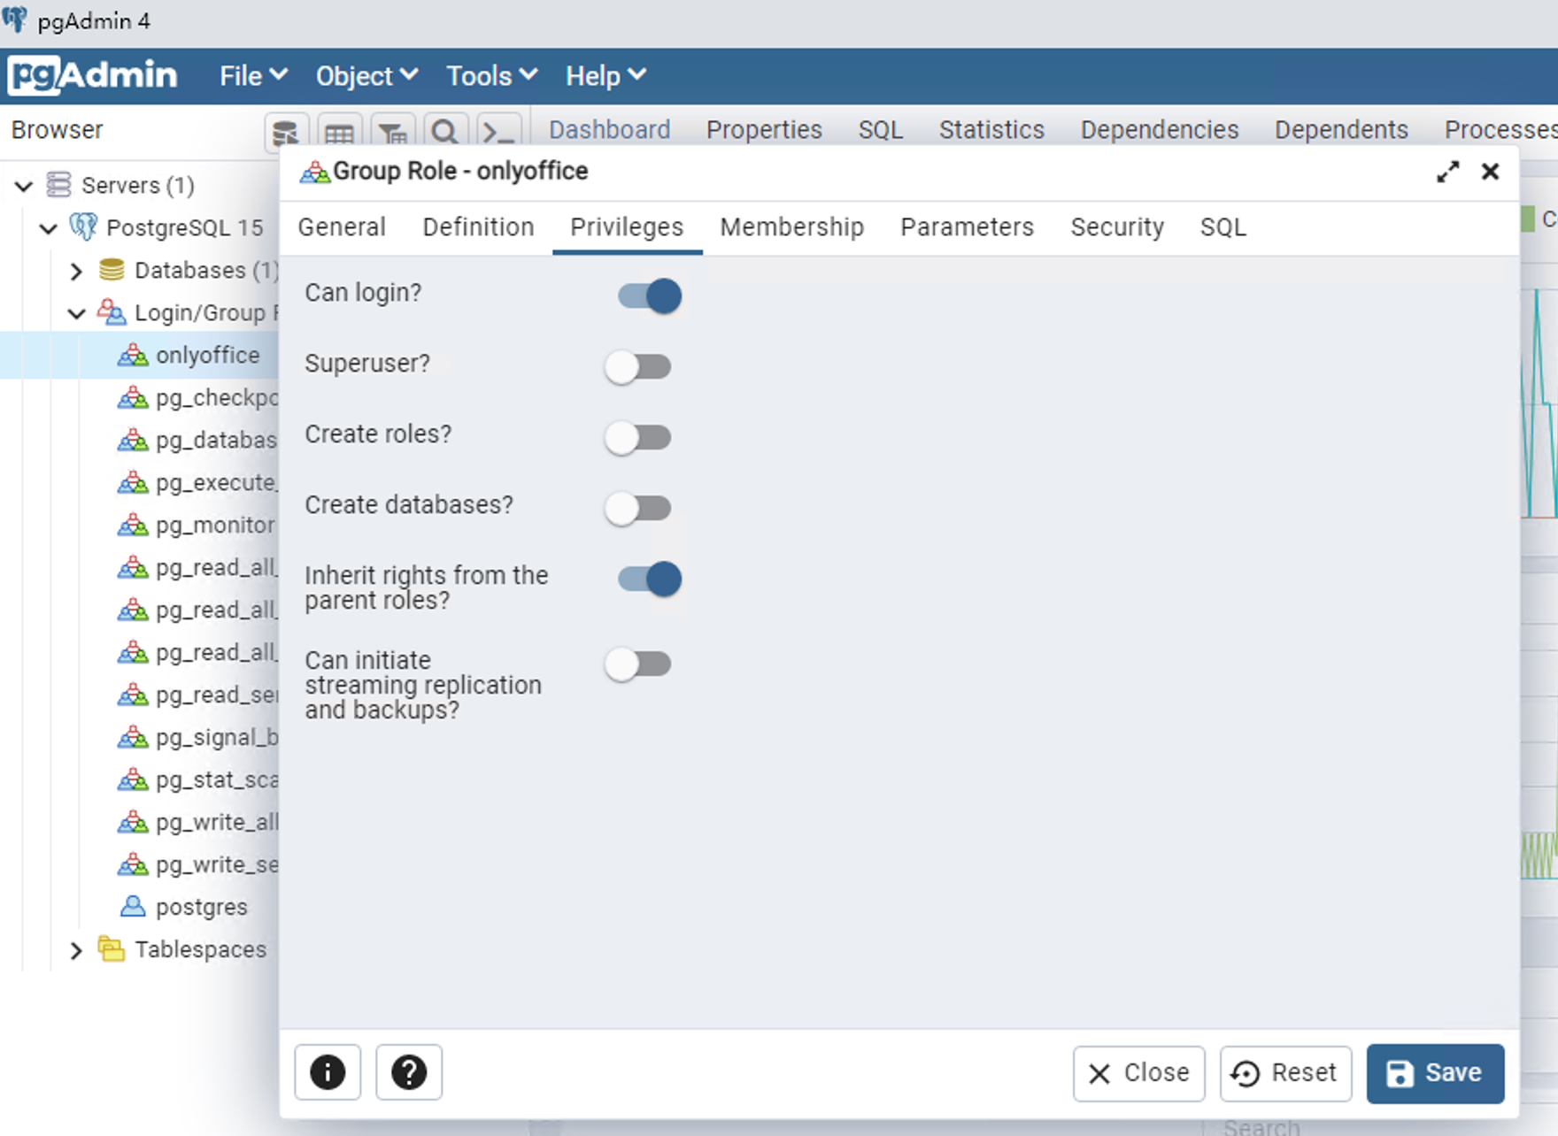The height and width of the screenshot is (1136, 1558).
Task: Switch to the General tab
Action: [x=342, y=227]
